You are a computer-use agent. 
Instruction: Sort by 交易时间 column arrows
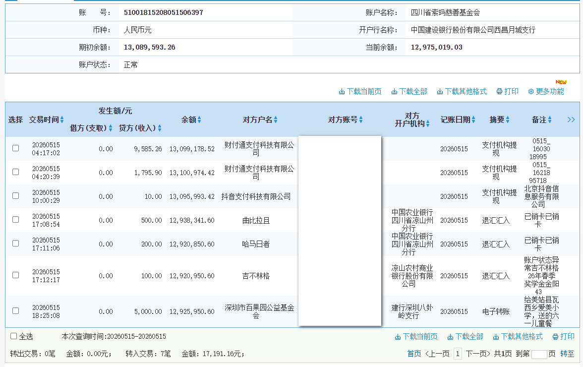[62, 120]
